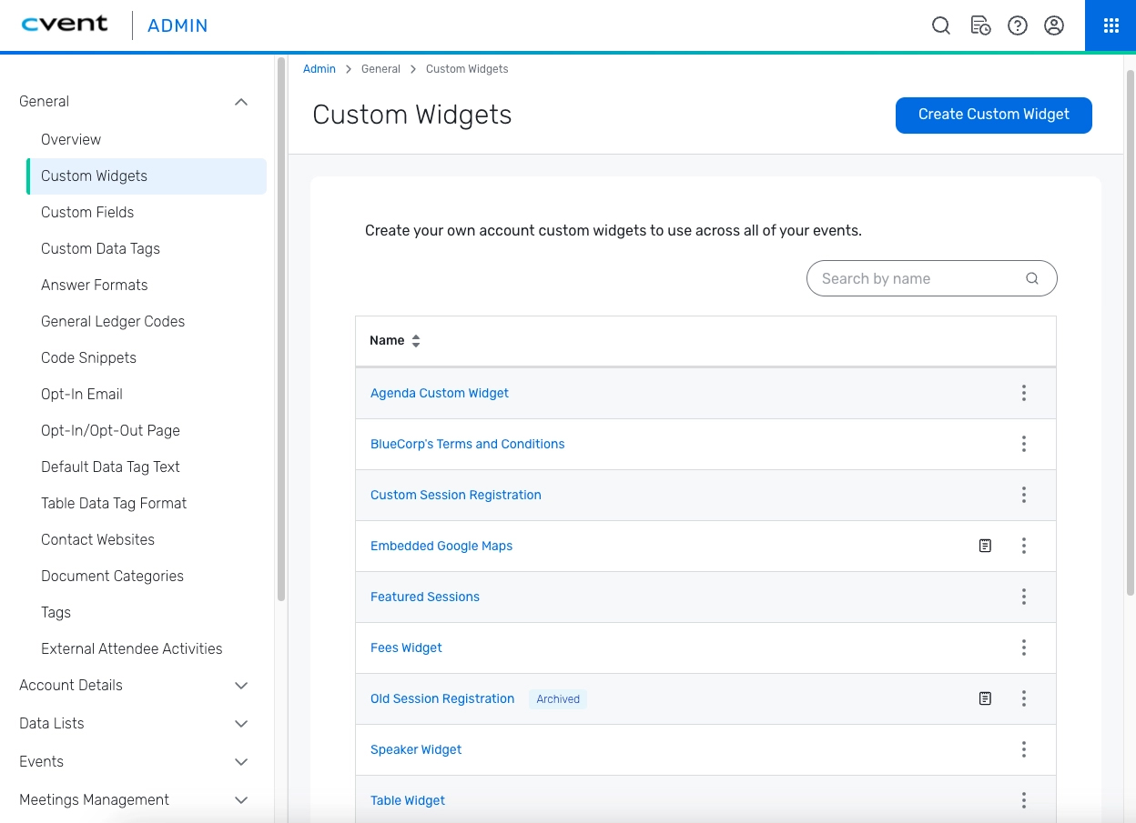Open the BlueCorp's Terms and Conditions widget
The image size is (1136, 823).
coord(467,444)
